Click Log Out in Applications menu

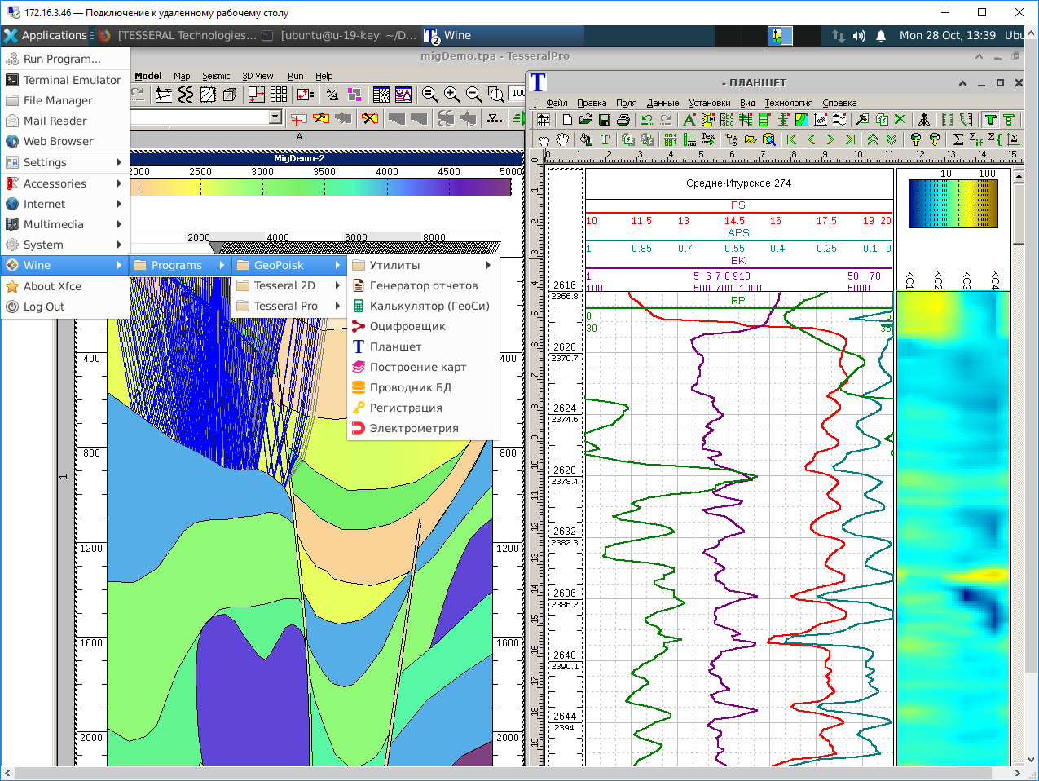tap(65, 307)
